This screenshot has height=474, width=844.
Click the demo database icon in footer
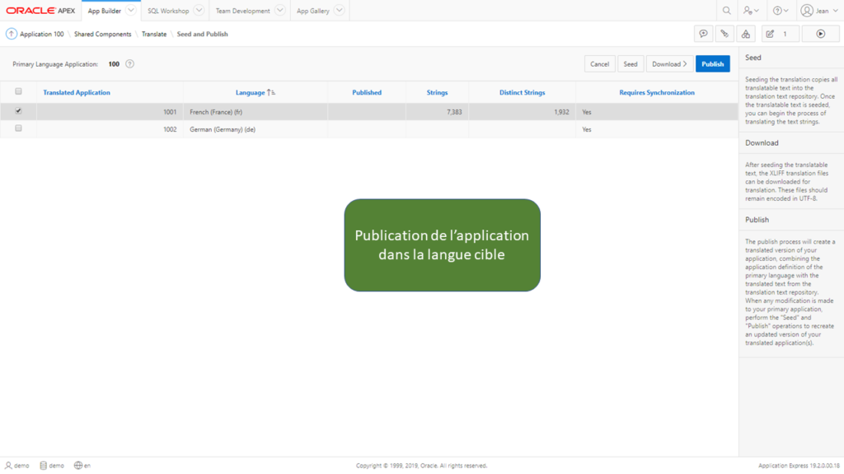pyautogui.click(x=44, y=466)
